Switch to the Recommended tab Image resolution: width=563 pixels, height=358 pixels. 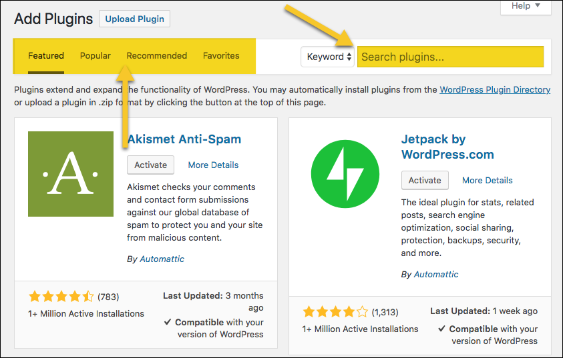(x=156, y=55)
